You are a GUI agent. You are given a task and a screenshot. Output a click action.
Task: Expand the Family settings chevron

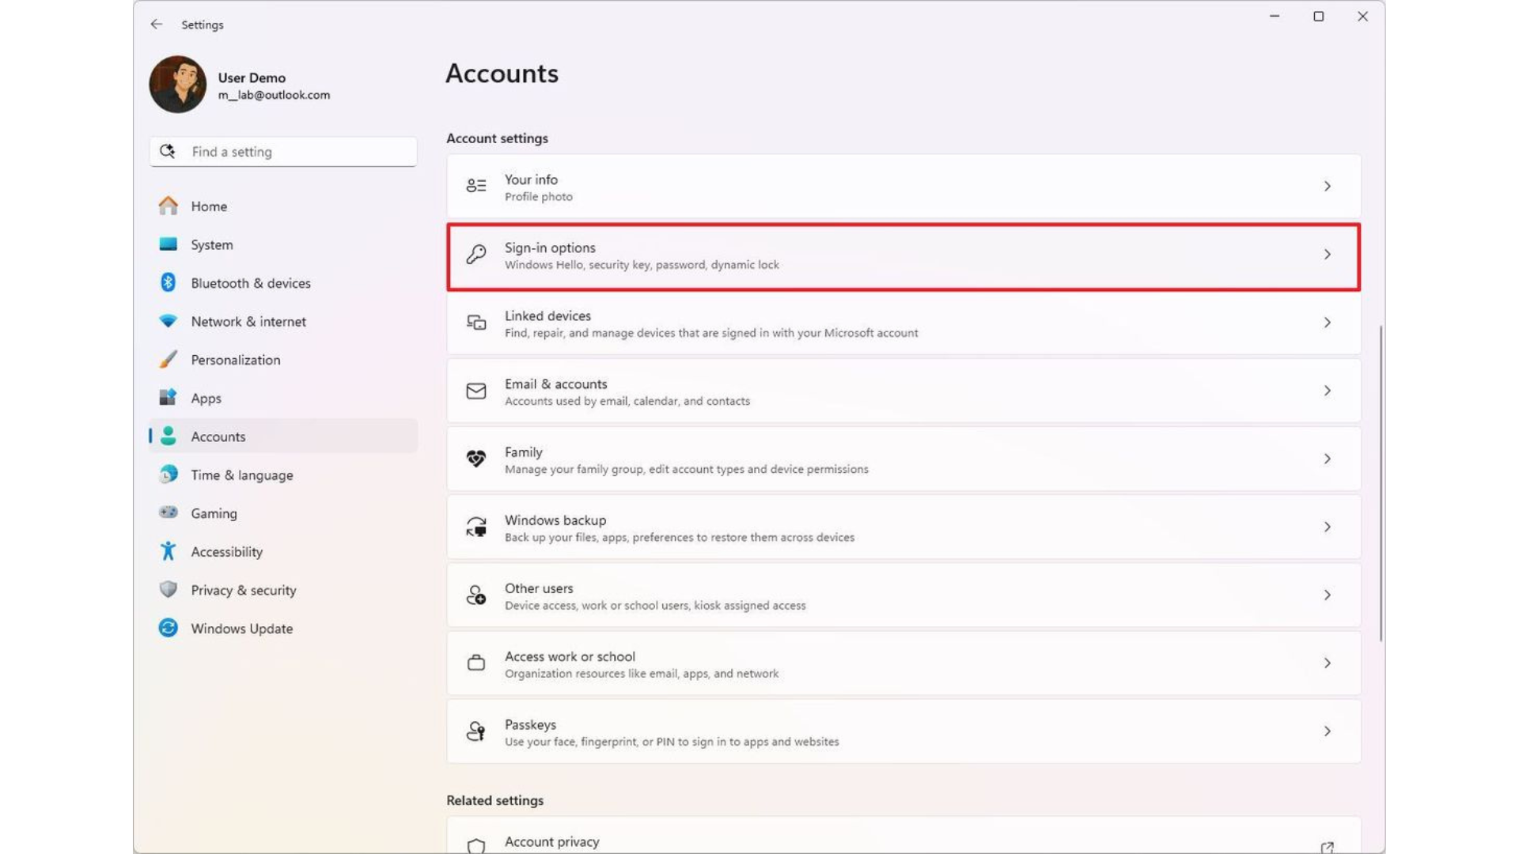pos(1328,459)
